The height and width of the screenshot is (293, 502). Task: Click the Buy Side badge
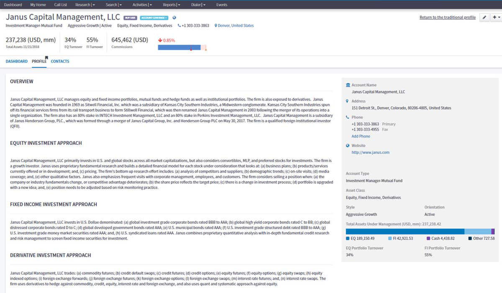click(130, 18)
